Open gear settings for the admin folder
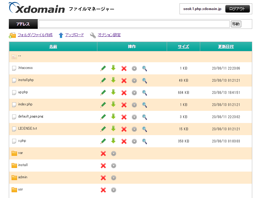 (113, 178)
